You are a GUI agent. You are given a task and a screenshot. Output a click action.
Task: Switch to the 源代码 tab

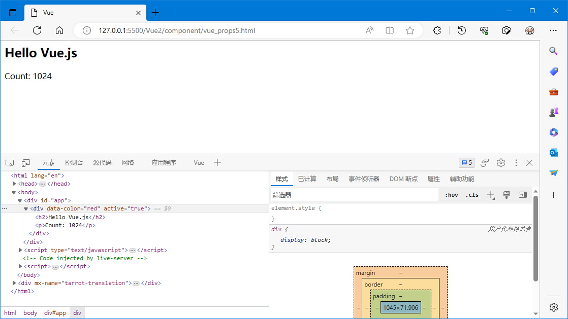pos(102,163)
